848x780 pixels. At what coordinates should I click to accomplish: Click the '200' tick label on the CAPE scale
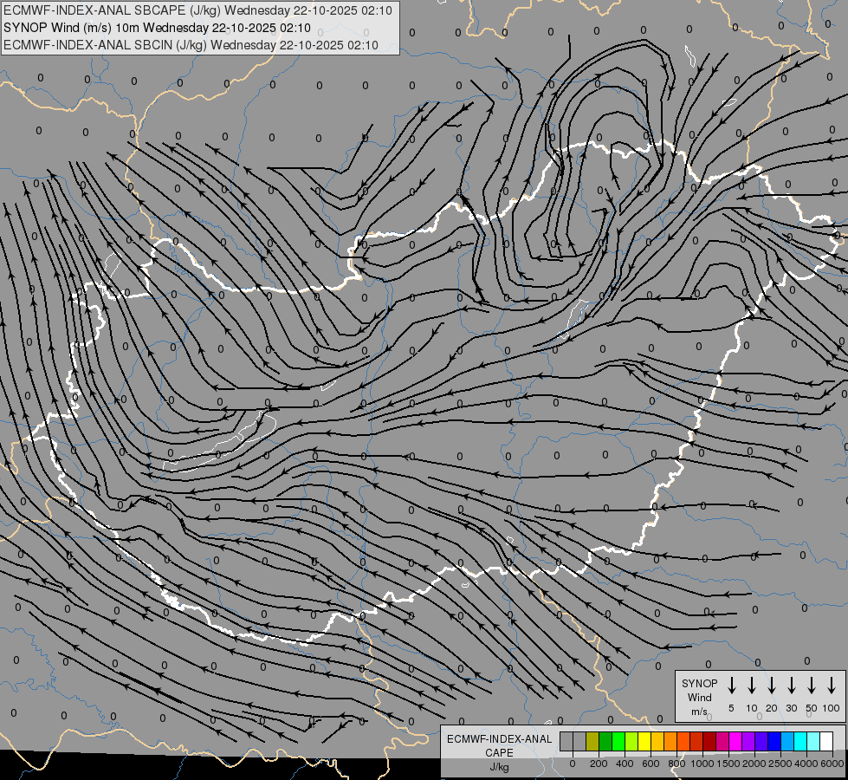(599, 764)
